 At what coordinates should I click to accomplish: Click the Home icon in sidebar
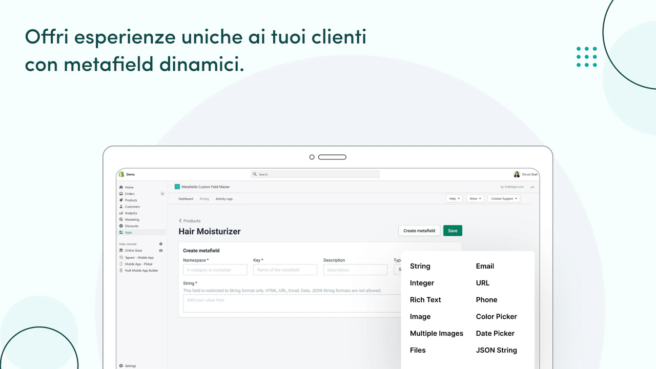click(121, 187)
